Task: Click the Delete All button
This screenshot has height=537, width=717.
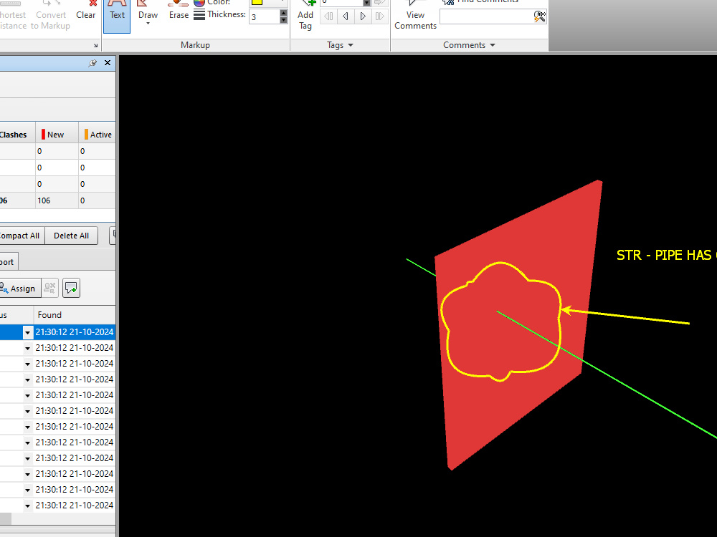Action: (71, 236)
